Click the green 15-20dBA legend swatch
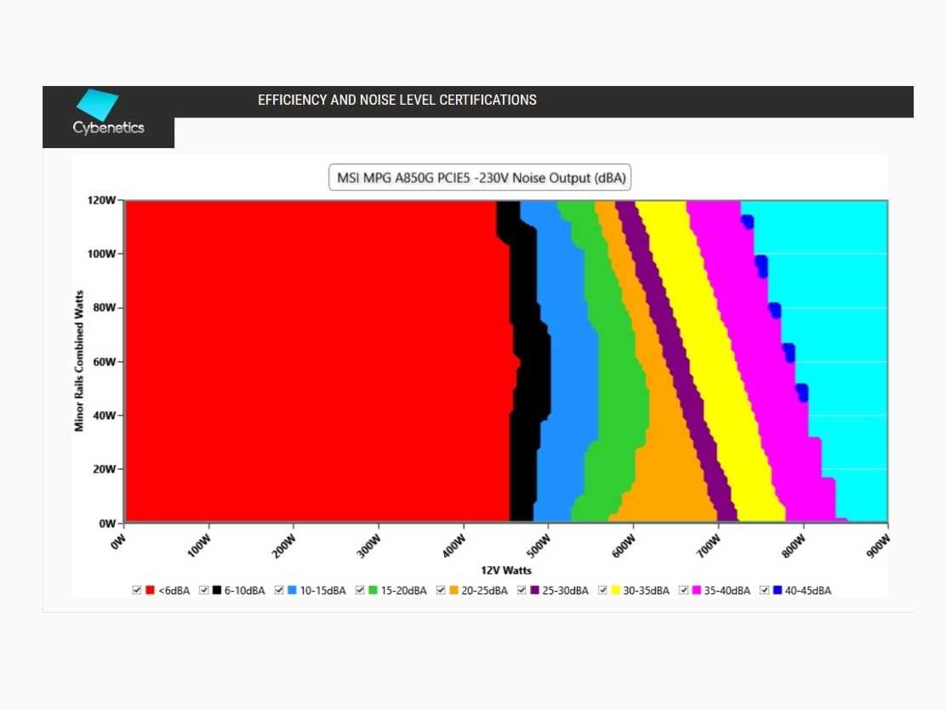 coord(373,590)
